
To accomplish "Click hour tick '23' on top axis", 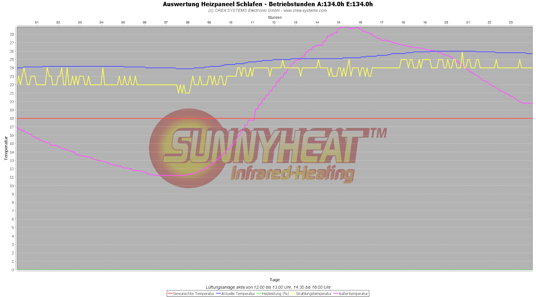I will click(x=511, y=22).
